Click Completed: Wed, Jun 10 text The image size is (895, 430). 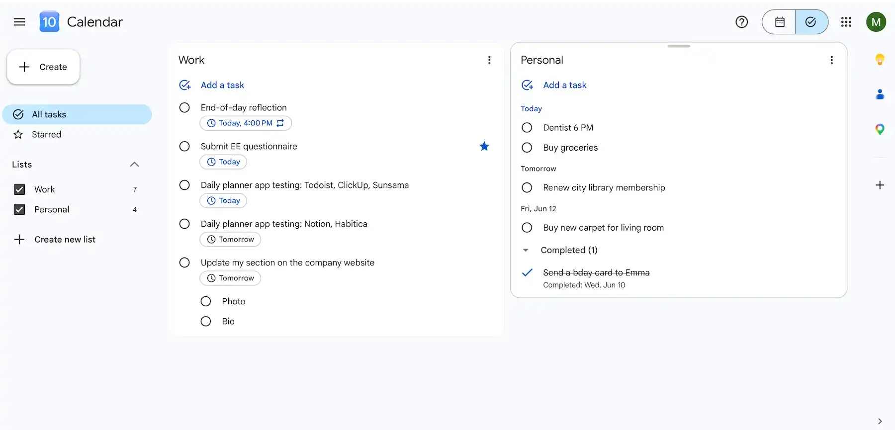point(584,285)
